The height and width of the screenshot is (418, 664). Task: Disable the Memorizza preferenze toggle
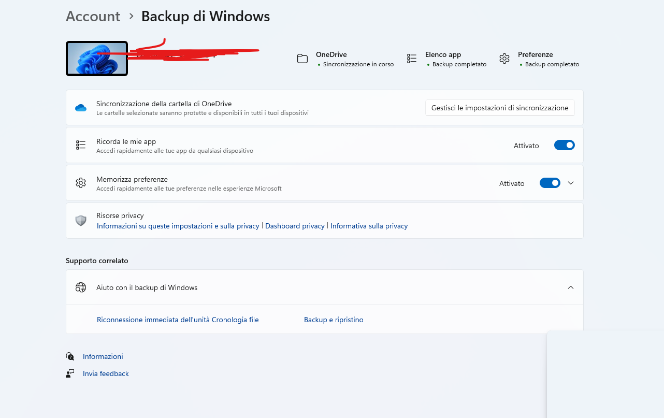coord(550,183)
